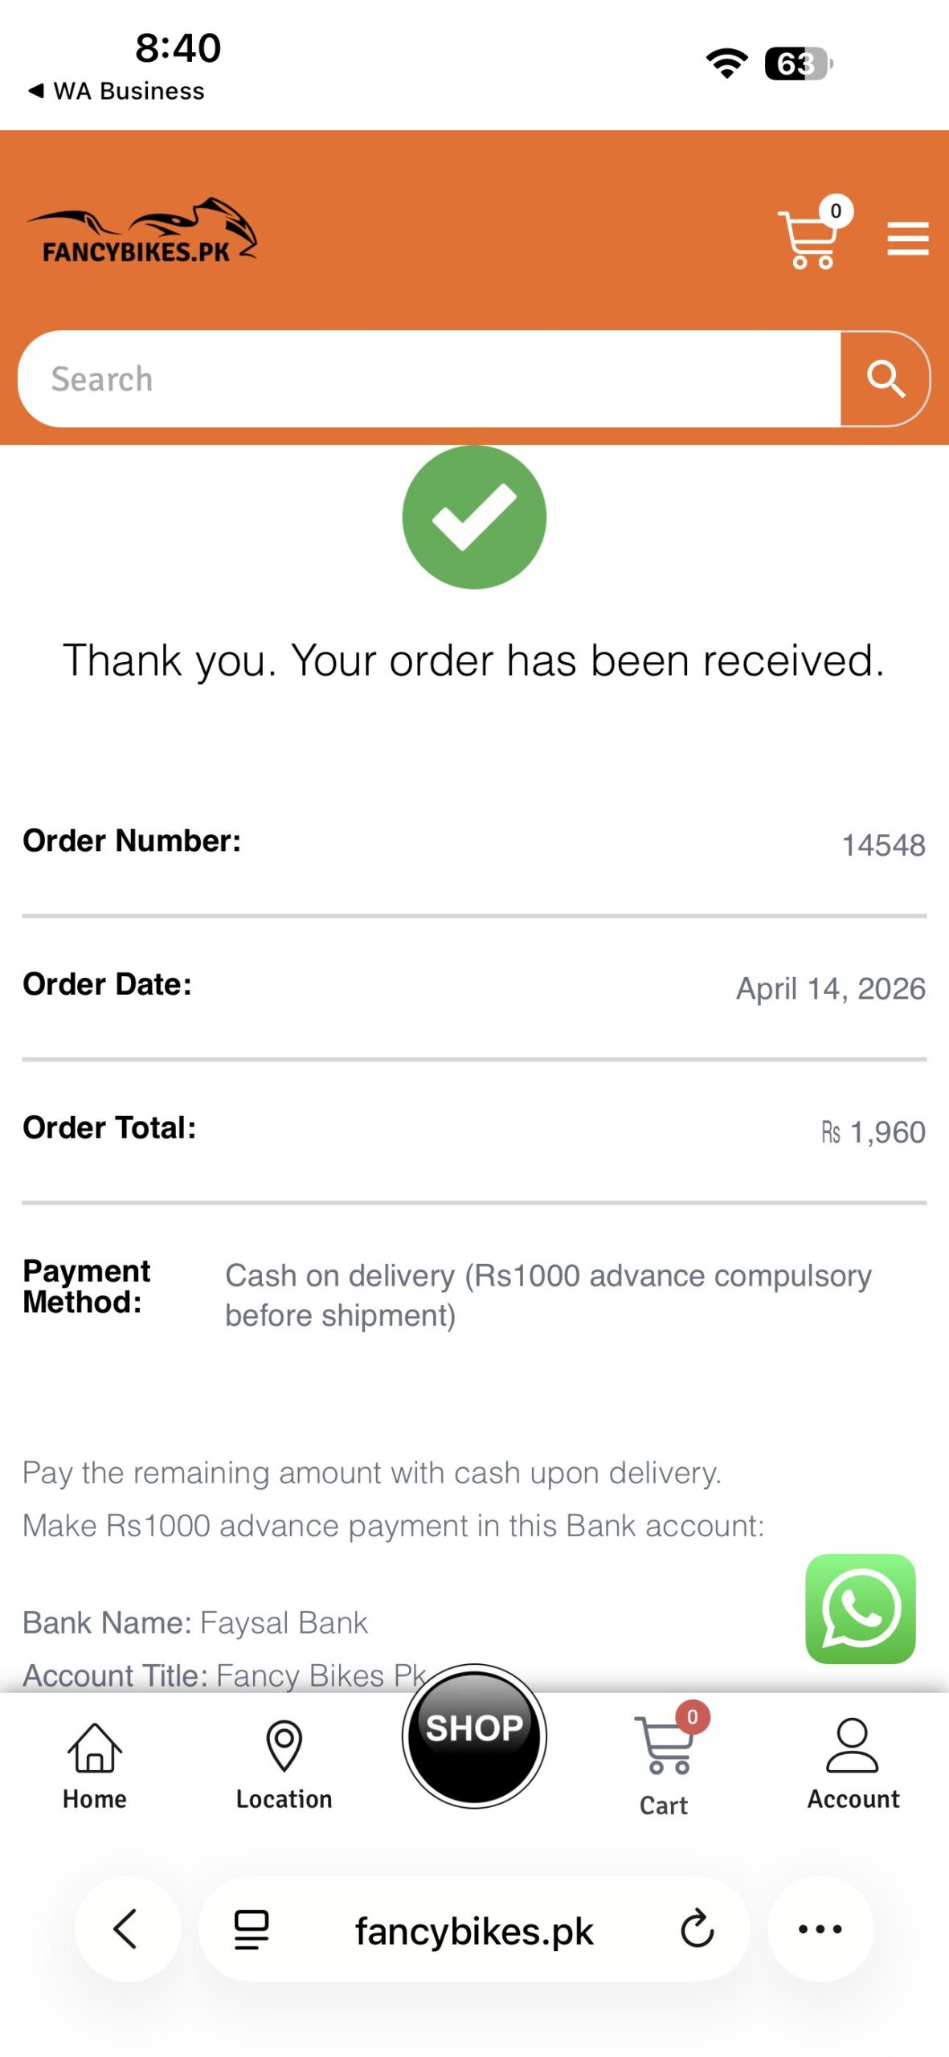The height and width of the screenshot is (2057, 949).
Task: Tap the green order success checkmark
Action: coord(474,517)
